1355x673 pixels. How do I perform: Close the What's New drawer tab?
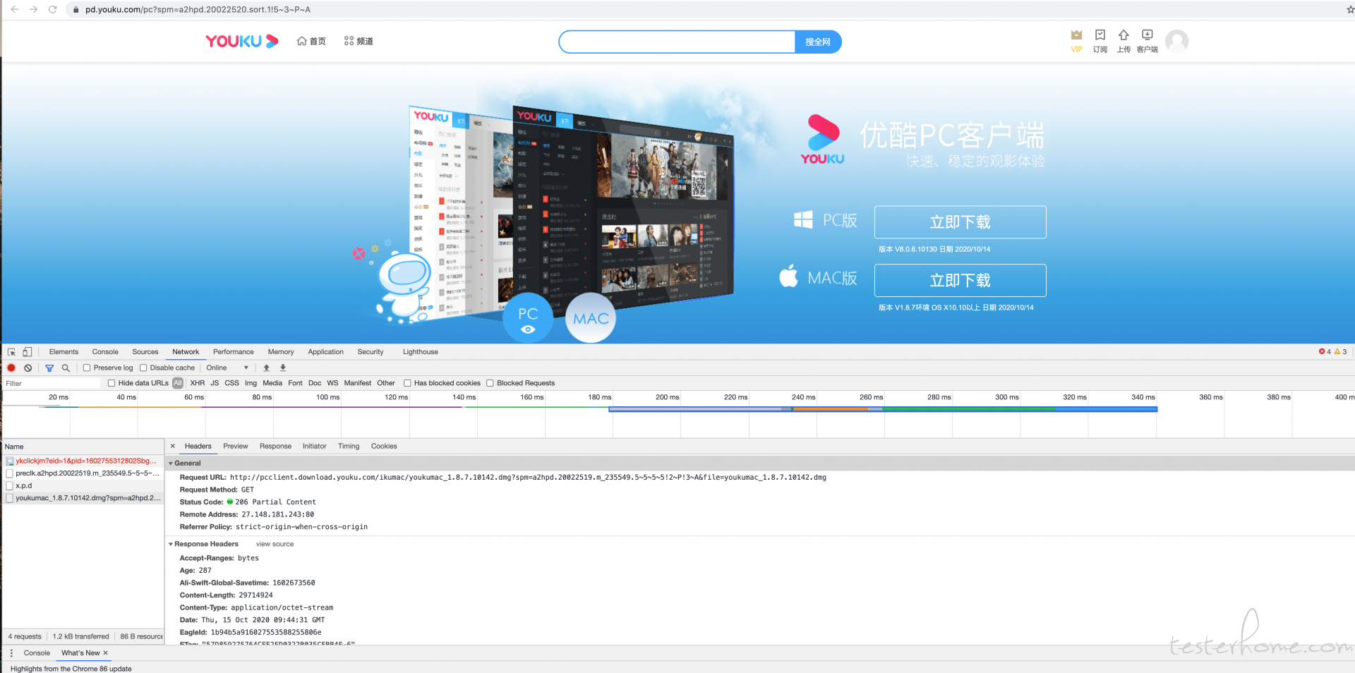tap(106, 653)
